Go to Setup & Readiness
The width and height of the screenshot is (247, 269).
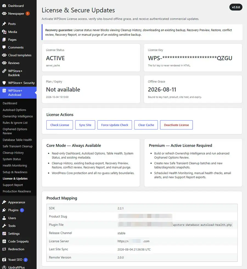15,172
